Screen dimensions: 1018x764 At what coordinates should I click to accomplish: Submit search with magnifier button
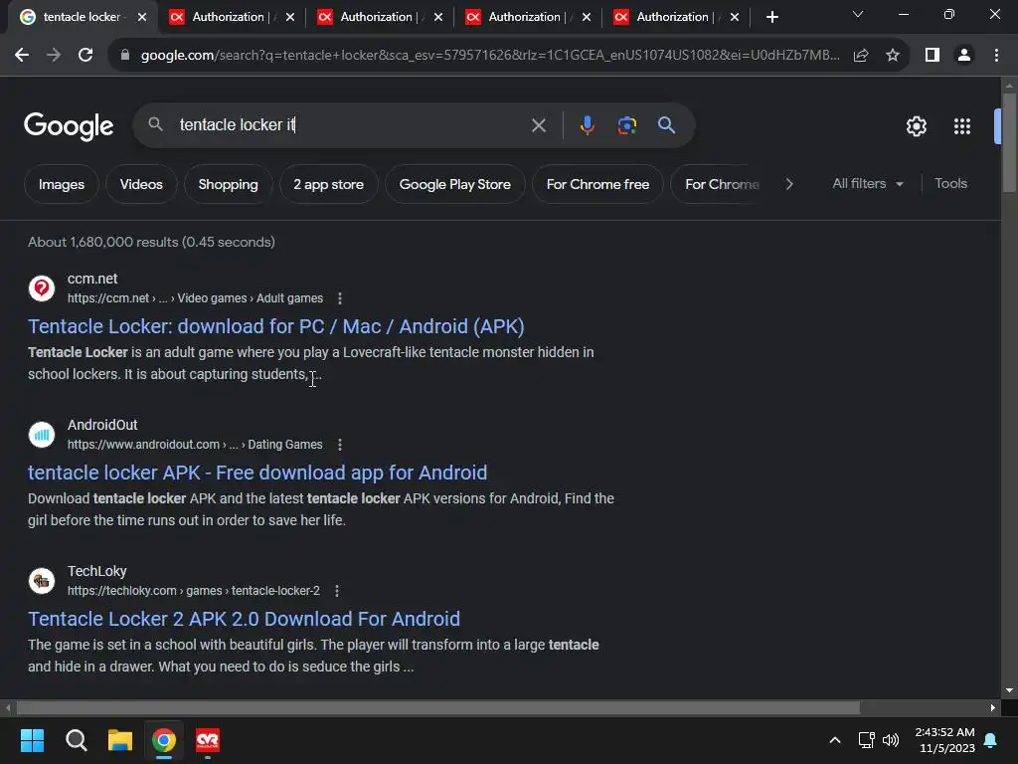point(666,124)
